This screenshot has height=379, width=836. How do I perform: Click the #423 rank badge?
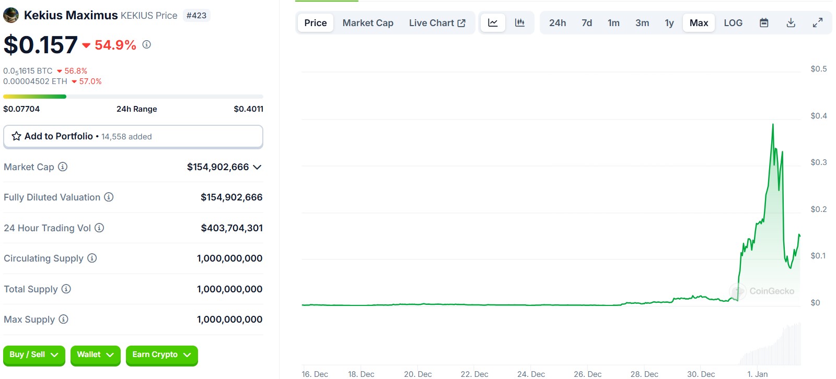(196, 16)
